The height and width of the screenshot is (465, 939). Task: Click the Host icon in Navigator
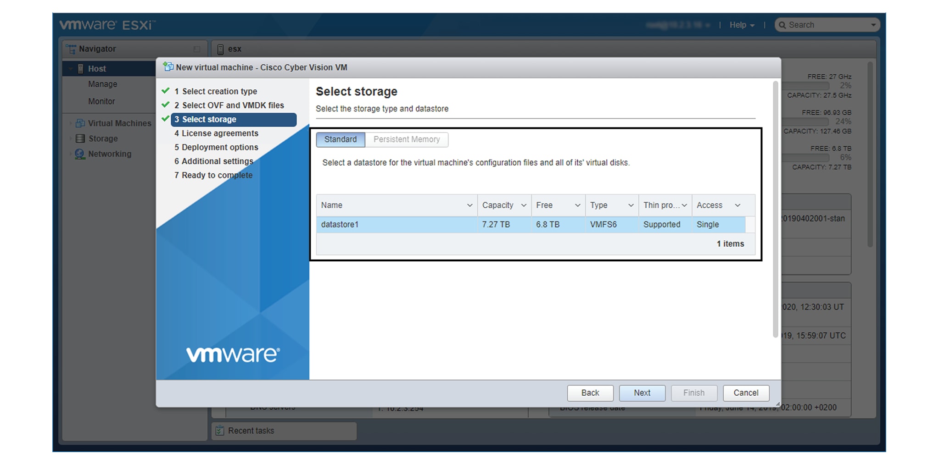coord(80,69)
